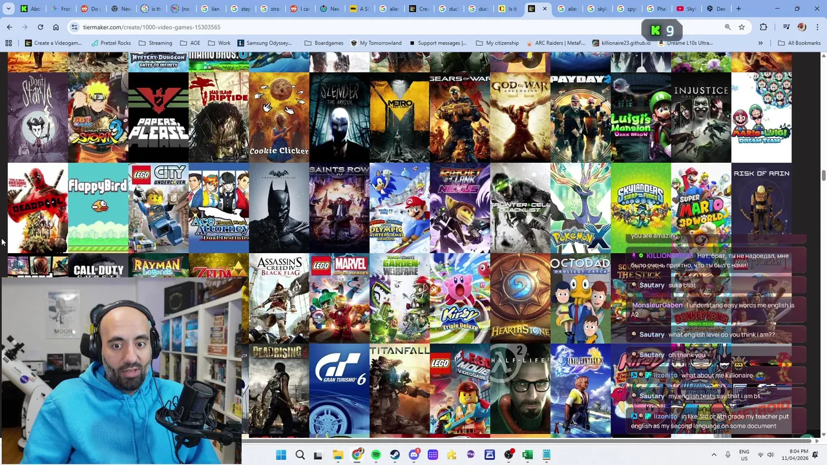Screen dimensions: 827x465
Task: Open the Pretzel Rocks bookmark
Action: tap(111, 43)
